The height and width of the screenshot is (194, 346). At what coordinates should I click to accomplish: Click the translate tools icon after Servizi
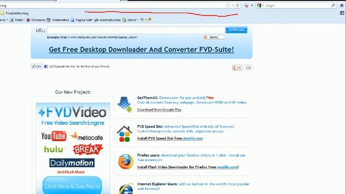pyautogui.click(x=143, y=20)
